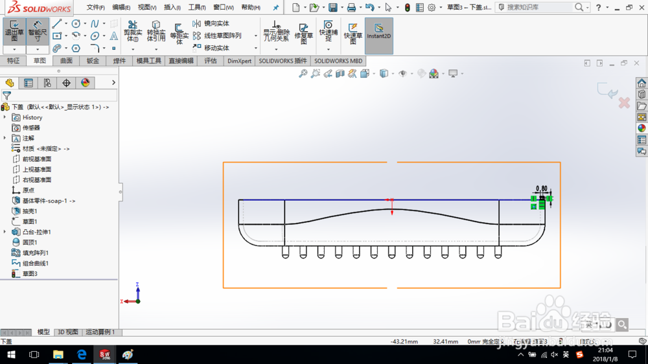
Task: Open the Edit Appearance color wheel dropdown
Action: [443, 74]
